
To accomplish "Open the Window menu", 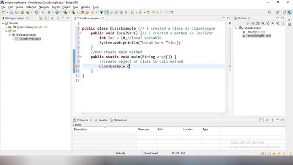I will [86, 7].
